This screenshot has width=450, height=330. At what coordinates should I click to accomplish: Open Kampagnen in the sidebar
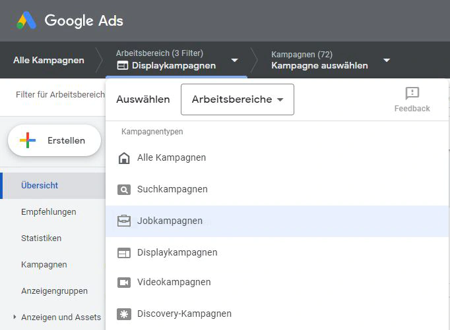pyautogui.click(x=44, y=265)
